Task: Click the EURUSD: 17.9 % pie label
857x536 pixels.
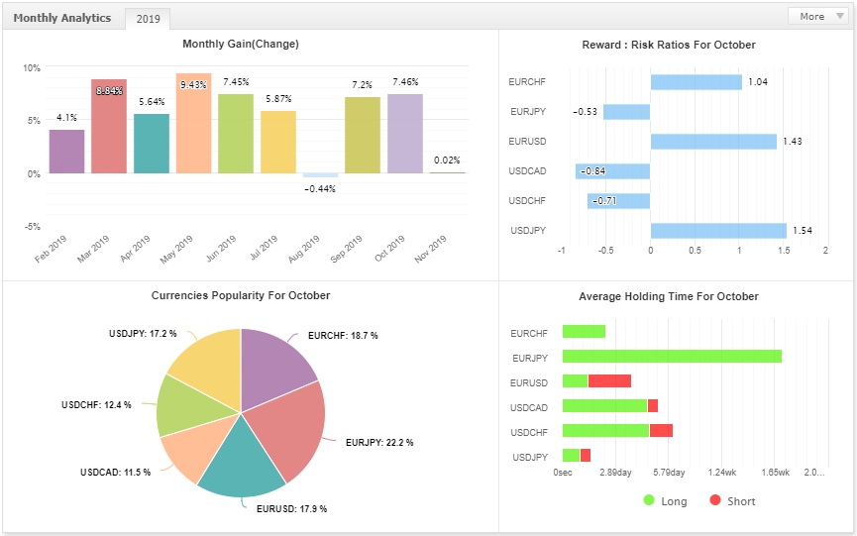Action: pos(292,509)
